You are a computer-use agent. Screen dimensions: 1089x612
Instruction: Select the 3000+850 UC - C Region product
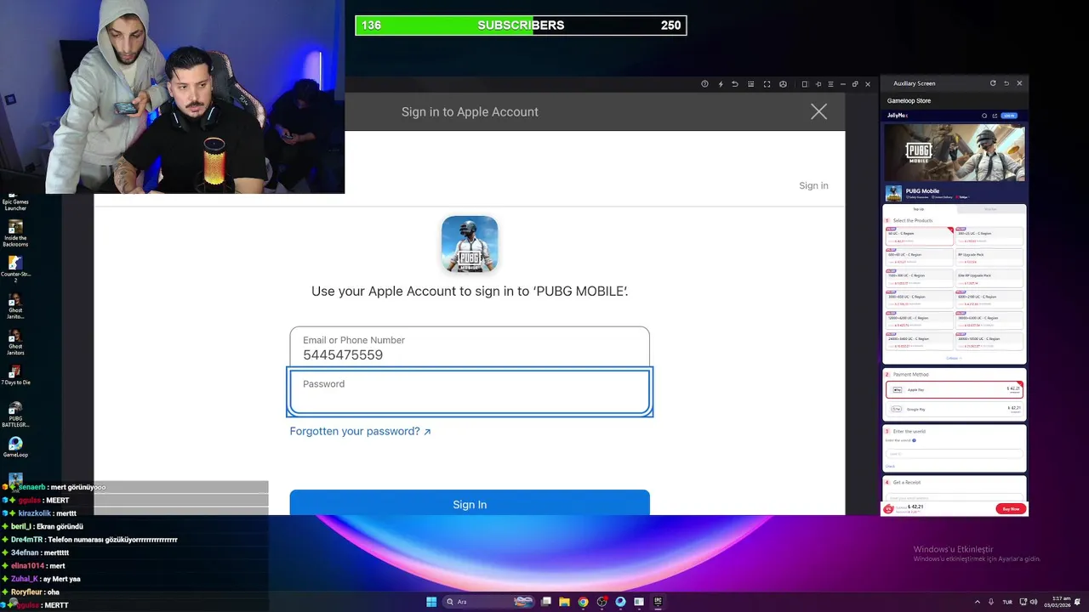(919, 299)
